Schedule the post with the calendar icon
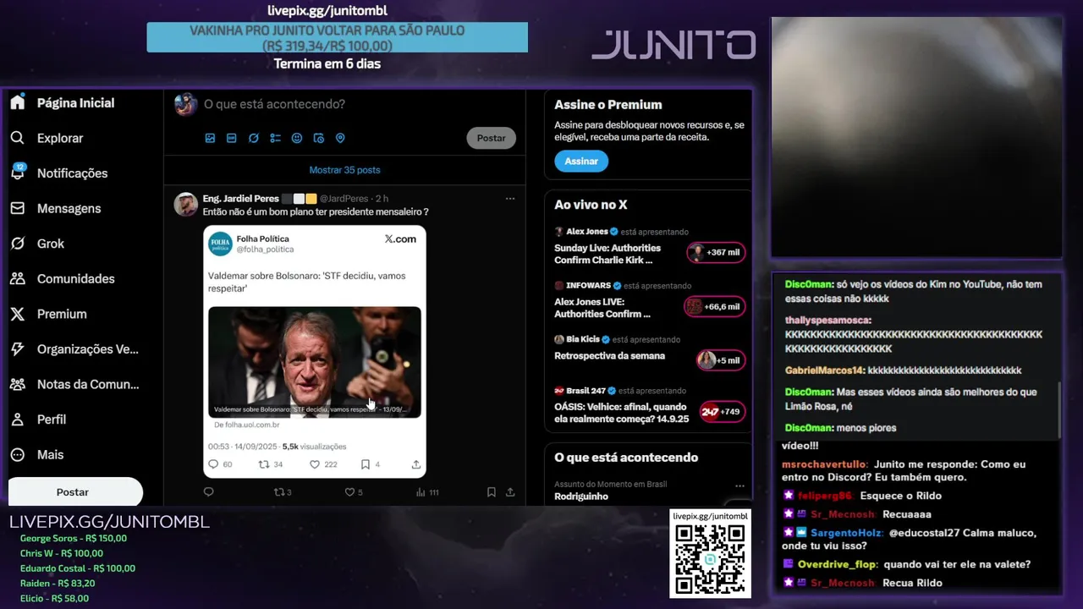 click(319, 138)
